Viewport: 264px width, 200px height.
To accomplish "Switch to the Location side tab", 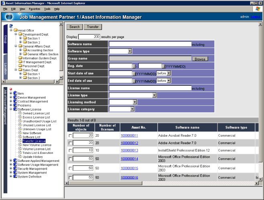I will (x=6, y=69).
